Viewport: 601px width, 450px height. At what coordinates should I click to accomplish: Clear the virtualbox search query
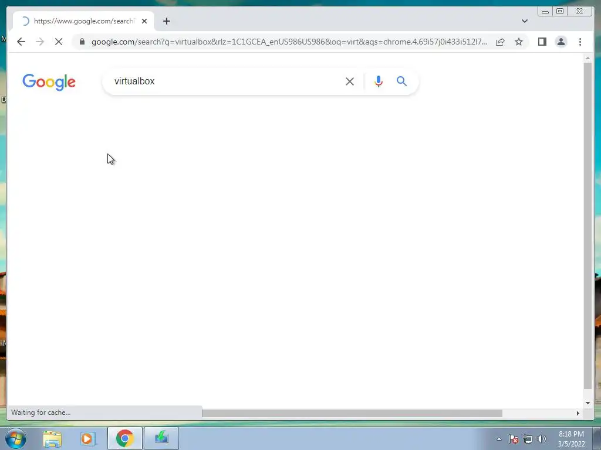(350, 81)
